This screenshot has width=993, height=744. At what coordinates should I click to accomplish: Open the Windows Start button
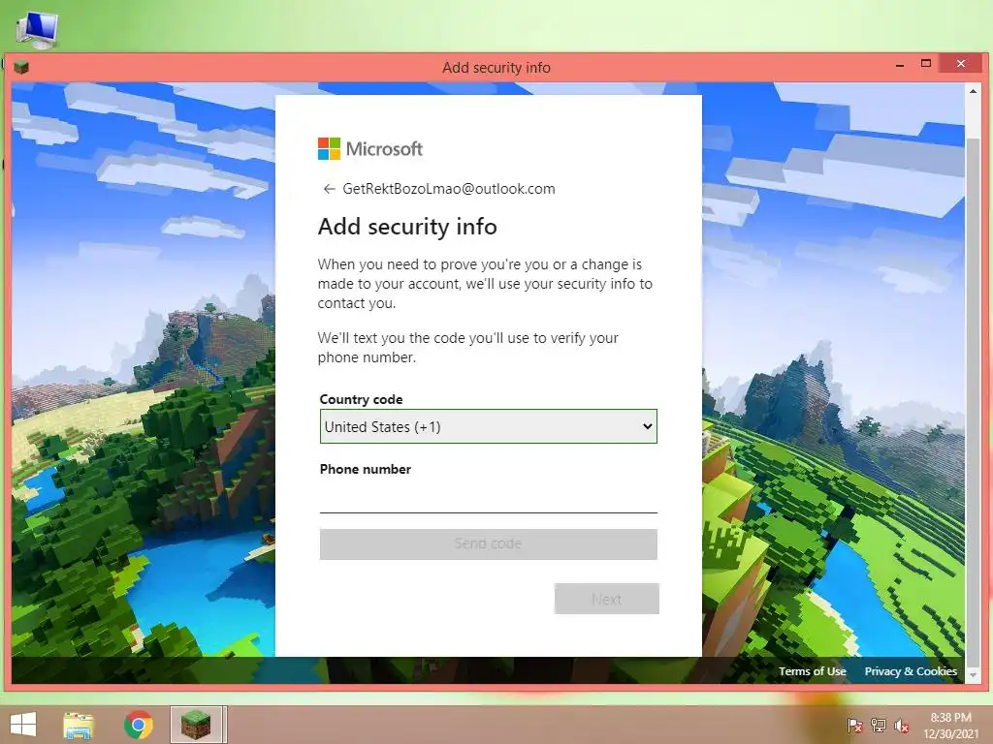pyautogui.click(x=23, y=725)
